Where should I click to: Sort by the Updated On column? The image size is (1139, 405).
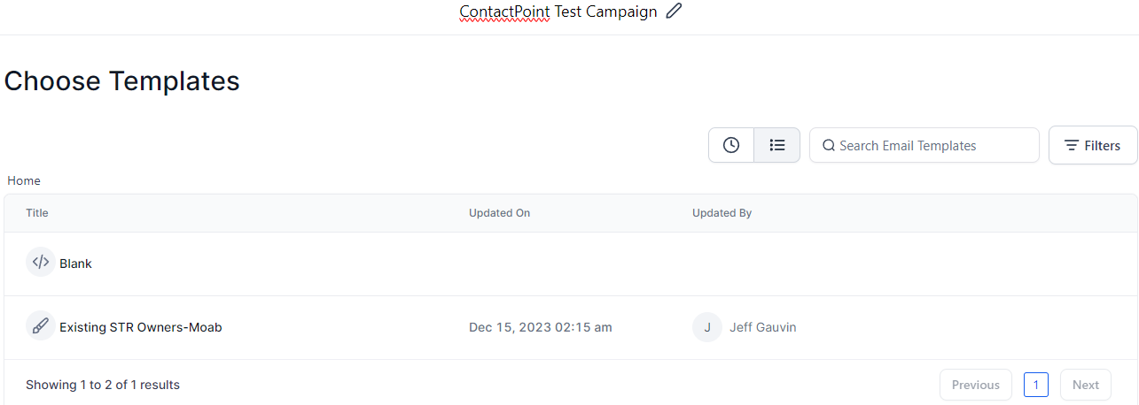[500, 213]
